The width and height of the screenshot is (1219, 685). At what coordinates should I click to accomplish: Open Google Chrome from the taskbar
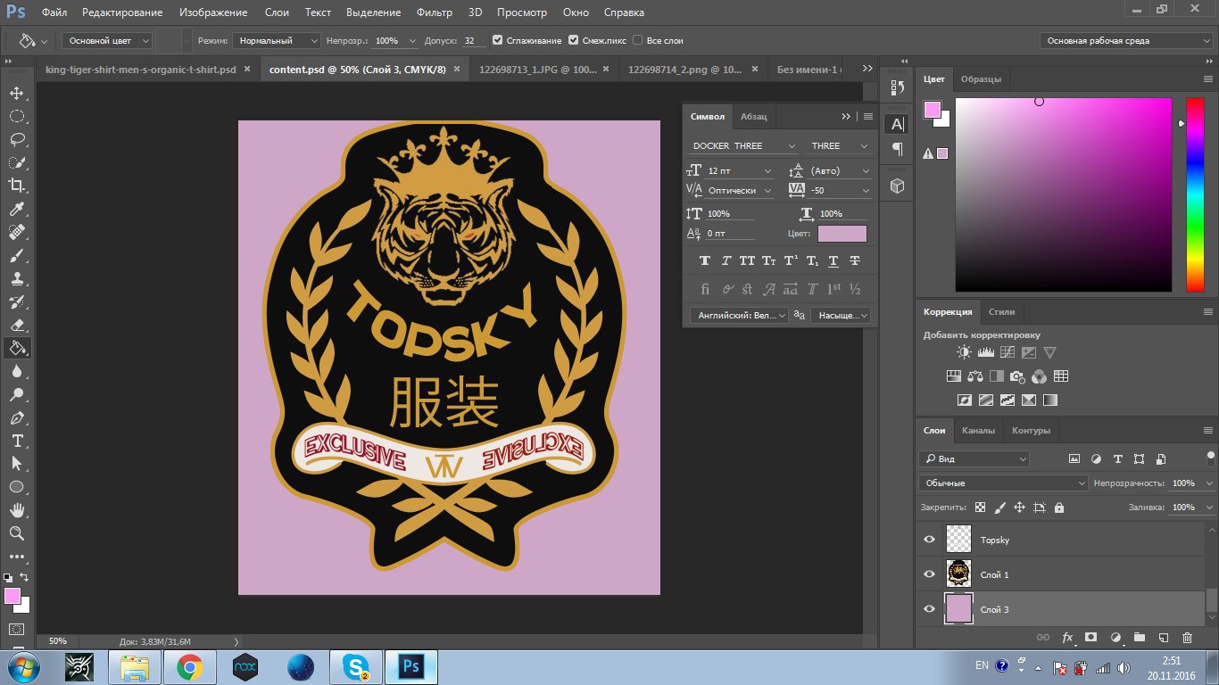(x=189, y=666)
